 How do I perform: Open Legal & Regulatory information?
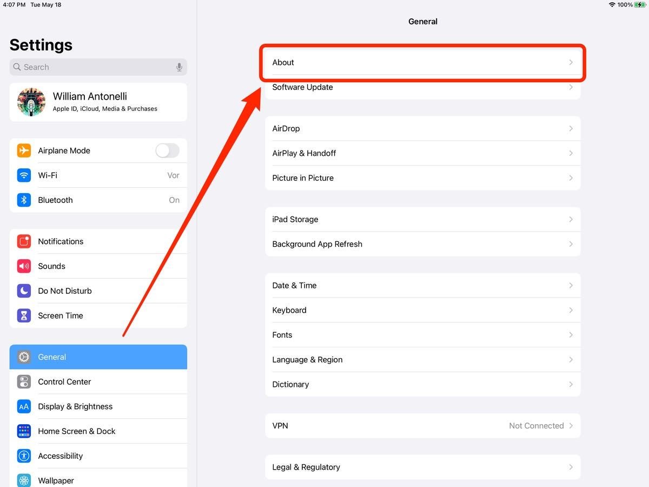pyautogui.click(x=423, y=467)
